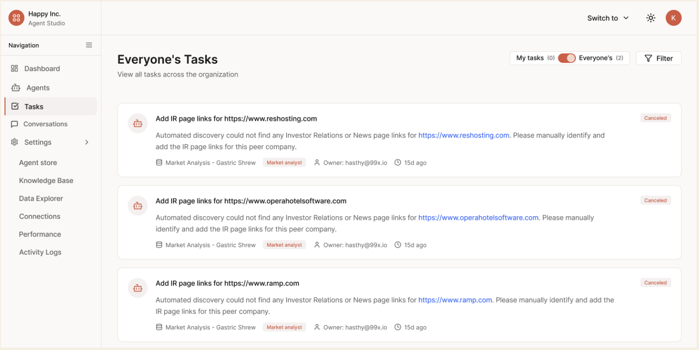Click the Settings gear icon
This screenshot has width=699, height=350.
[x=14, y=142]
